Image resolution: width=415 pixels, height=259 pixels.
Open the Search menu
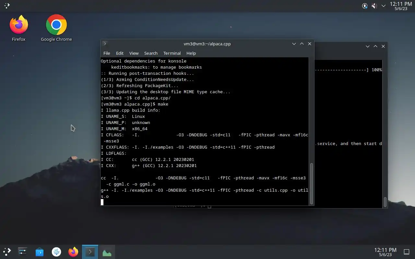(151, 53)
